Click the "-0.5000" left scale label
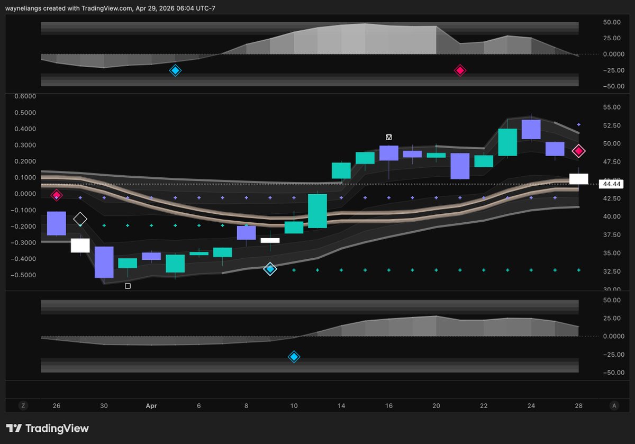 coord(24,275)
